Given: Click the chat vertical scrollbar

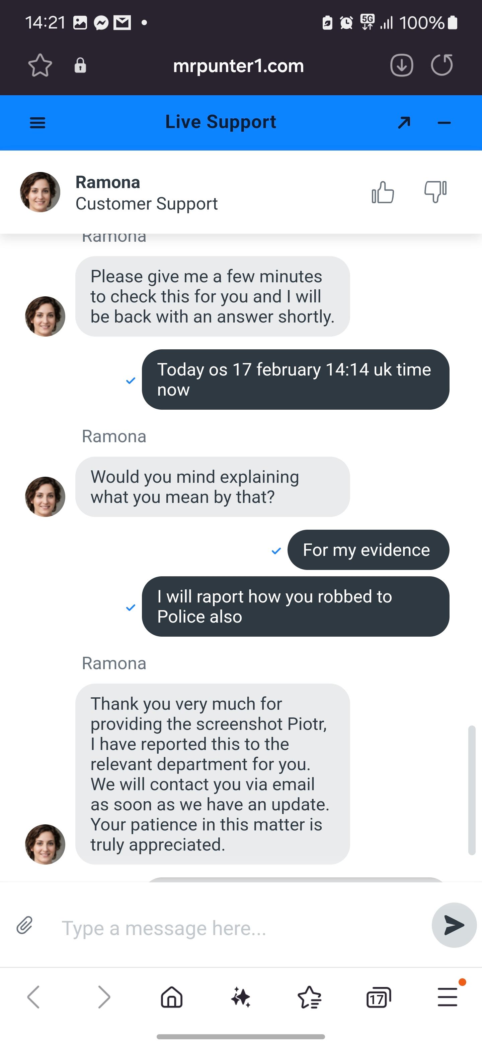Looking at the screenshot, I should 472,790.
